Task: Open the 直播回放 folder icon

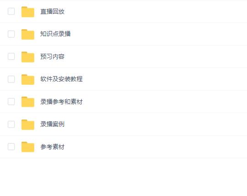Action: [28, 12]
